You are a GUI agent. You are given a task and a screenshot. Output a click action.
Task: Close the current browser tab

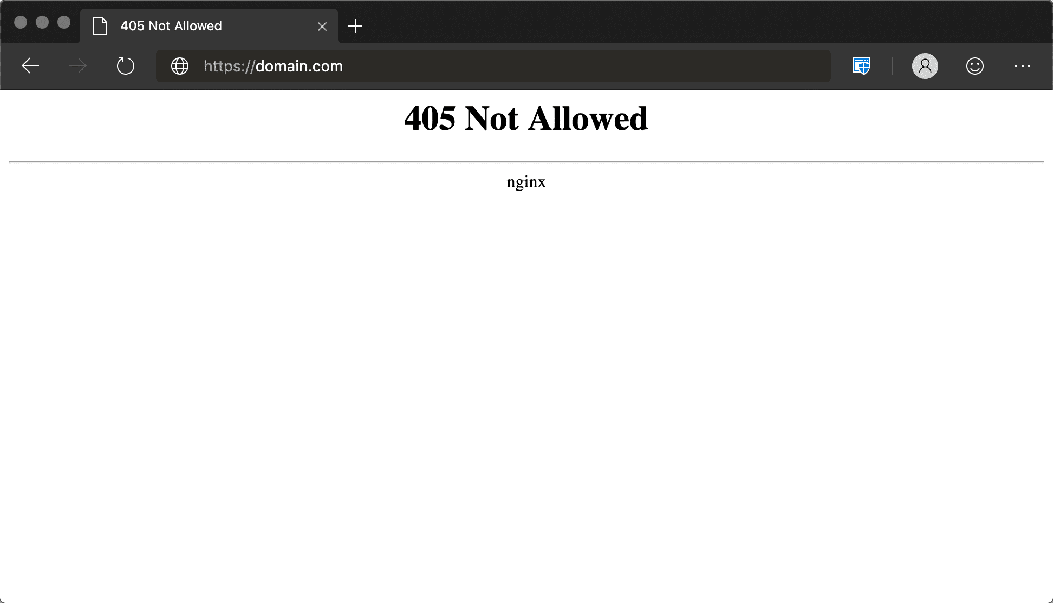click(322, 26)
